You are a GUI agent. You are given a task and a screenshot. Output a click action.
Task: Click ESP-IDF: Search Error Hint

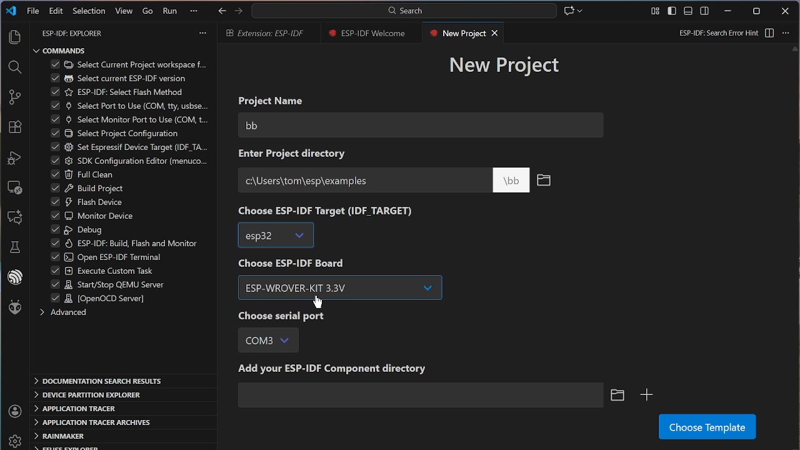pyautogui.click(x=719, y=33)
